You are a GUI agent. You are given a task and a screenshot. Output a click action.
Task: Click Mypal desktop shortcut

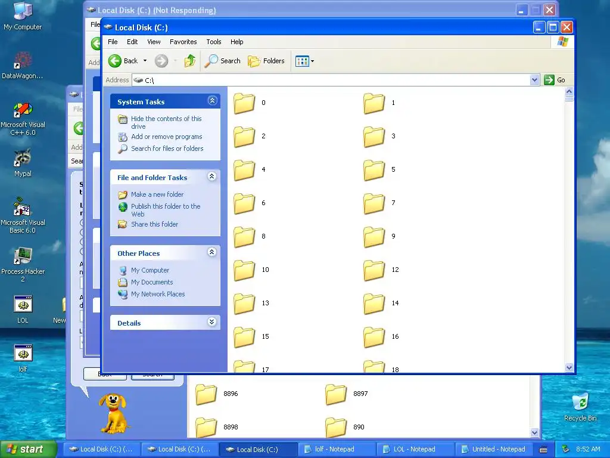tap(23, 163)
